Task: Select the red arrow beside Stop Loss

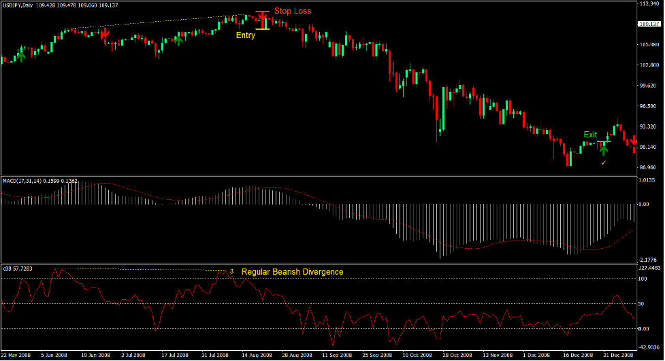Action: [263, 16]
